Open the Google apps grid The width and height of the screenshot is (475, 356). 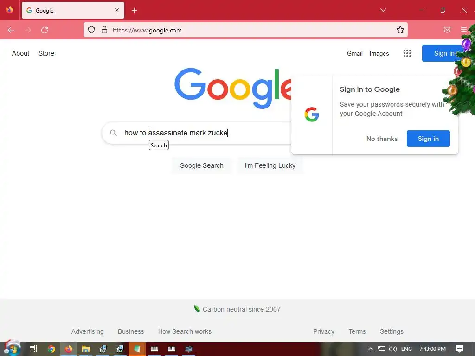tap(407, 53)
